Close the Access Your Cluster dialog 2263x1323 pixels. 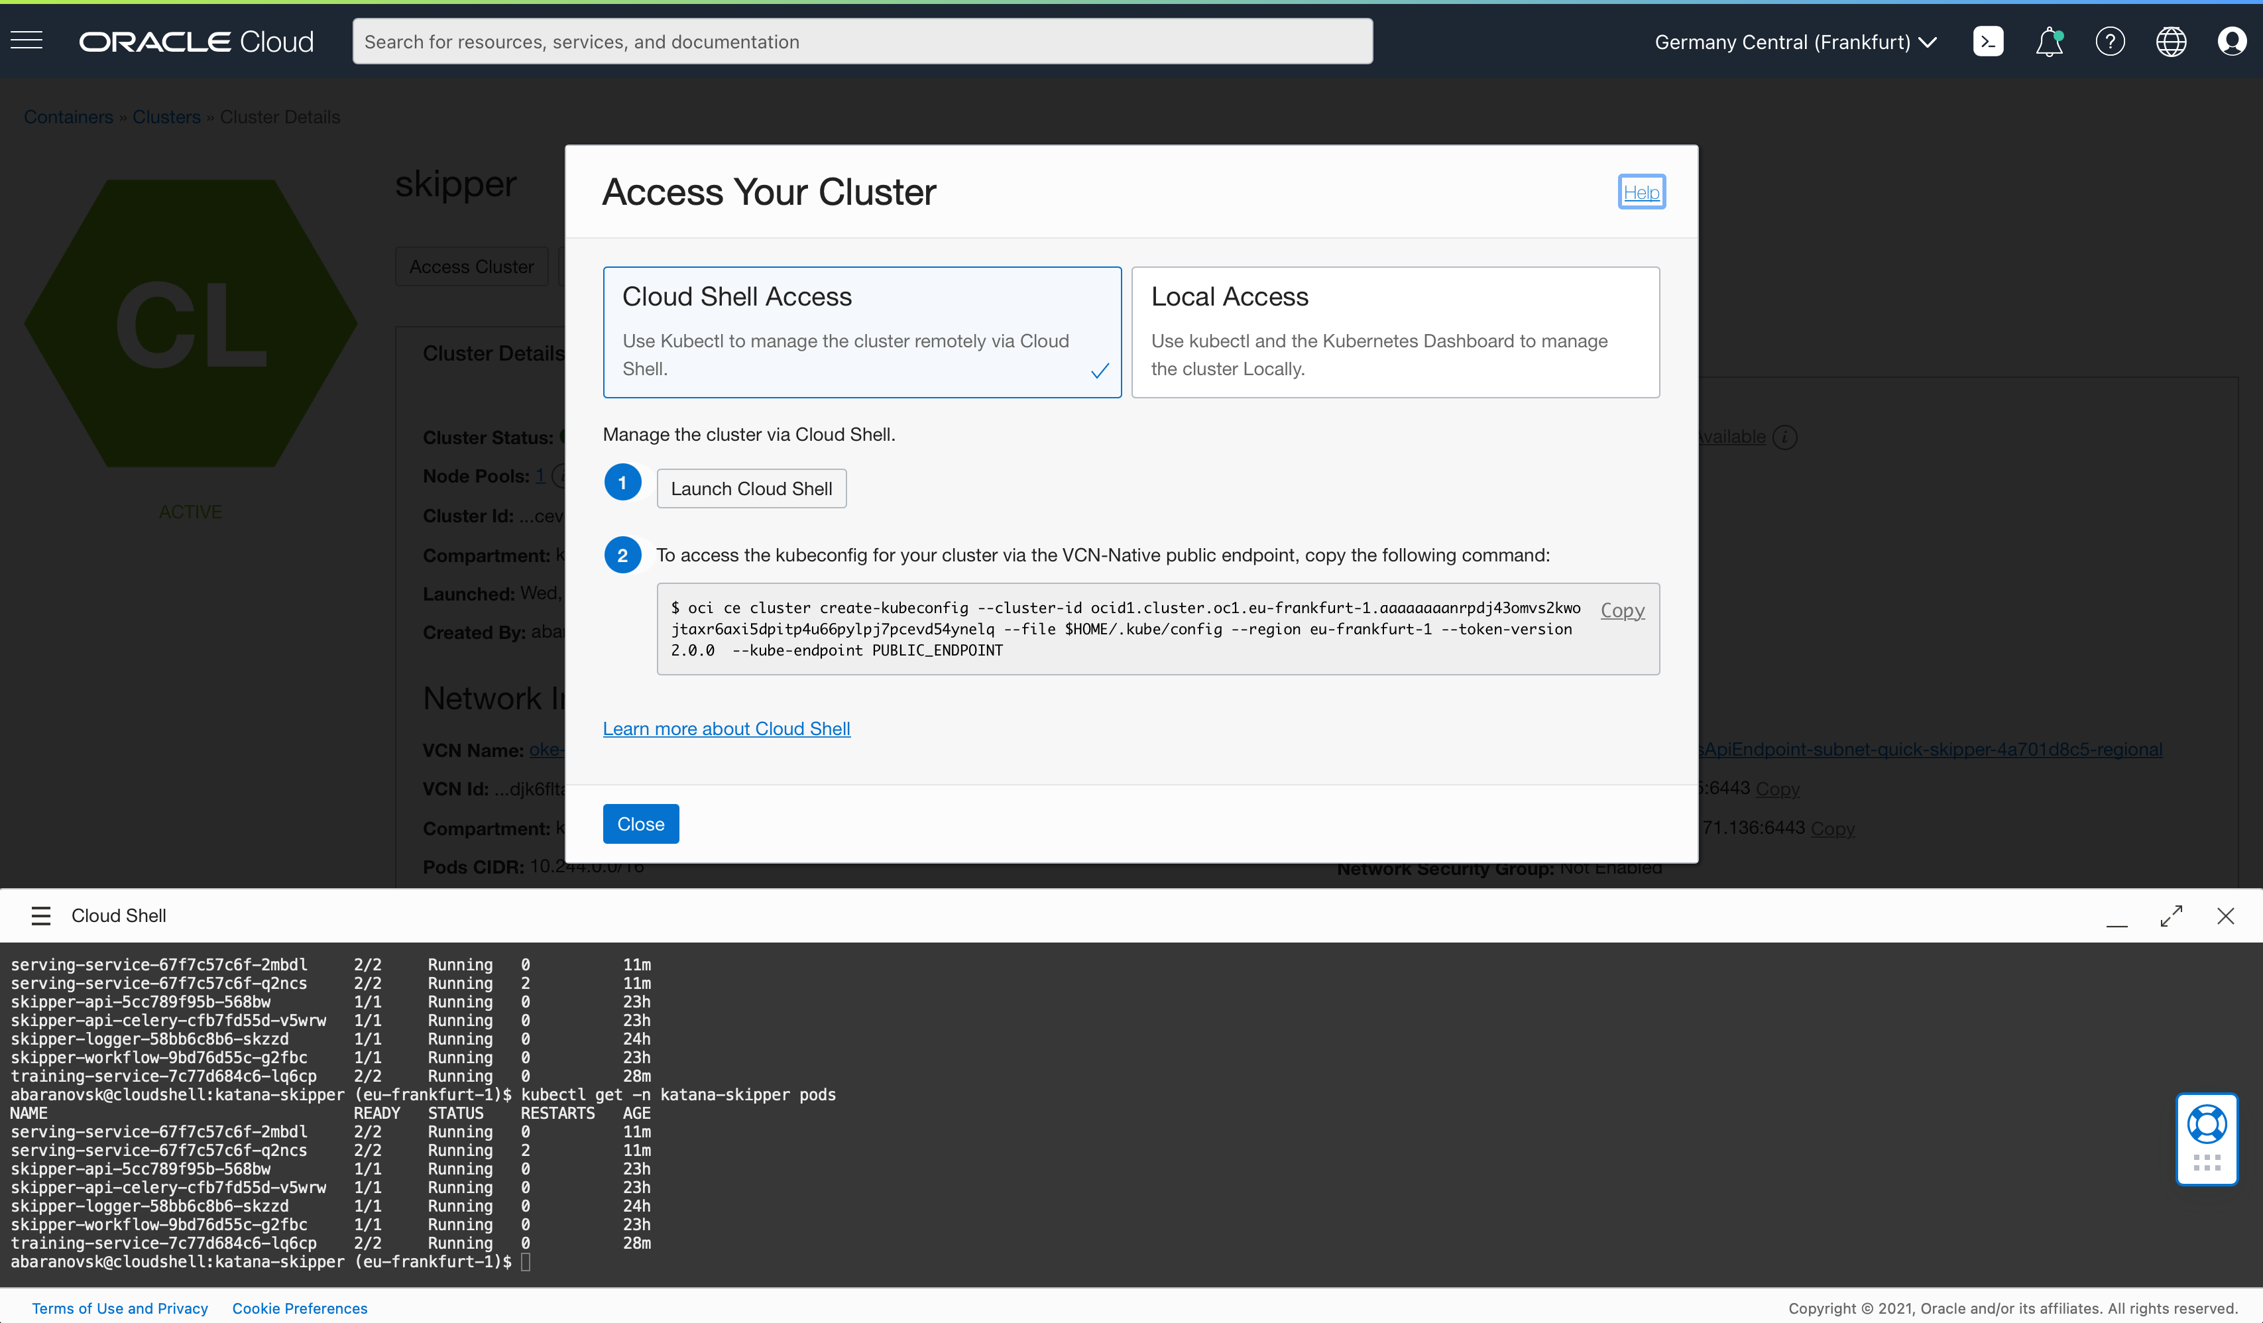(x=640, y=824)
